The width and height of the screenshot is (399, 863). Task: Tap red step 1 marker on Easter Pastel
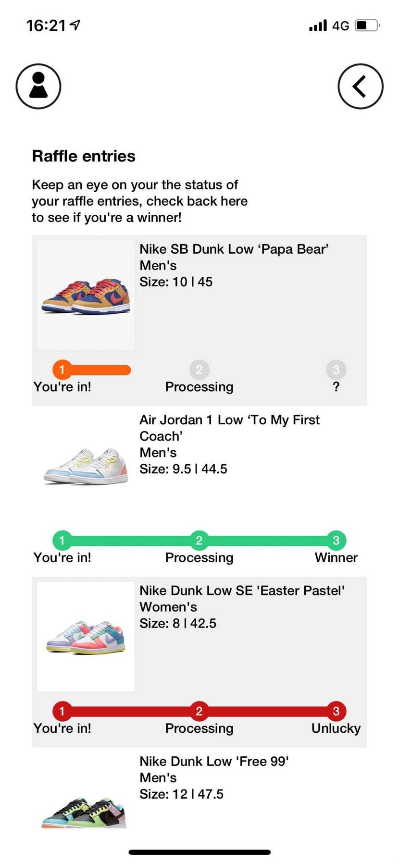[x=62, y=711]
